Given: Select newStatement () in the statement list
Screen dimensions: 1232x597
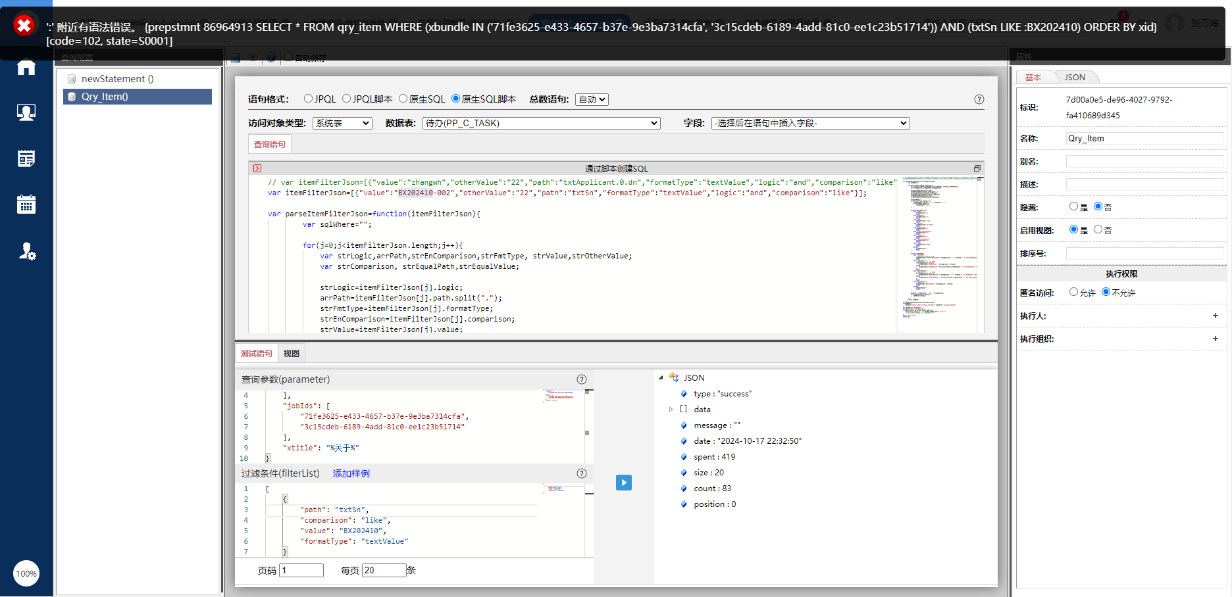Looking at the screenshot, I should (x=117, y=79).
